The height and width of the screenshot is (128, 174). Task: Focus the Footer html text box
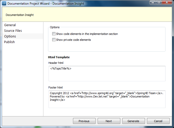pos(107,99)
